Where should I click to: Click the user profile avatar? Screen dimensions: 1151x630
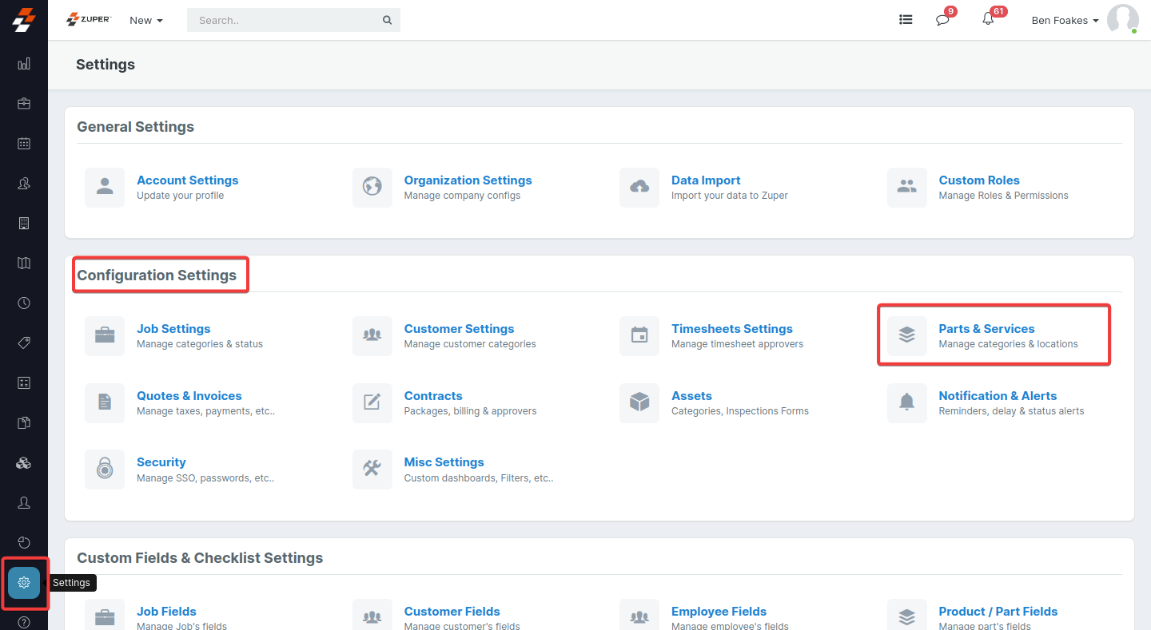1122,20
